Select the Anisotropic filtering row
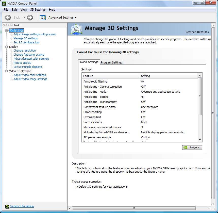Viewport: 218px width, 213px height. click(140, 81)
